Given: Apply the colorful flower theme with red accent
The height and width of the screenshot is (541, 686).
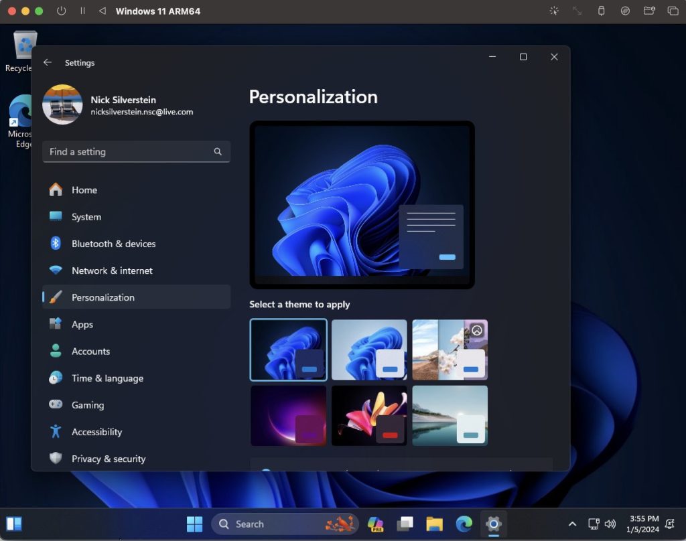Looking at the screenshot, I should [369, 416].
